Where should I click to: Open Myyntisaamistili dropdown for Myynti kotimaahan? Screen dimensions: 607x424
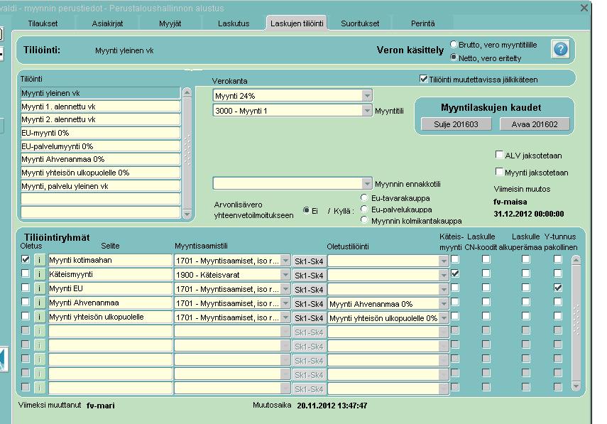285,261
